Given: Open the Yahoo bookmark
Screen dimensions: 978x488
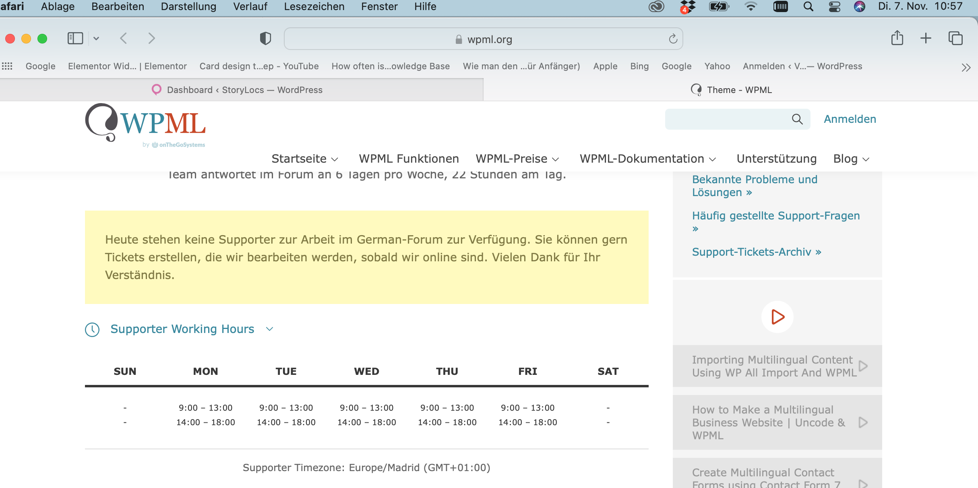Looking at the screenshot, I should [x=717, y=66].
